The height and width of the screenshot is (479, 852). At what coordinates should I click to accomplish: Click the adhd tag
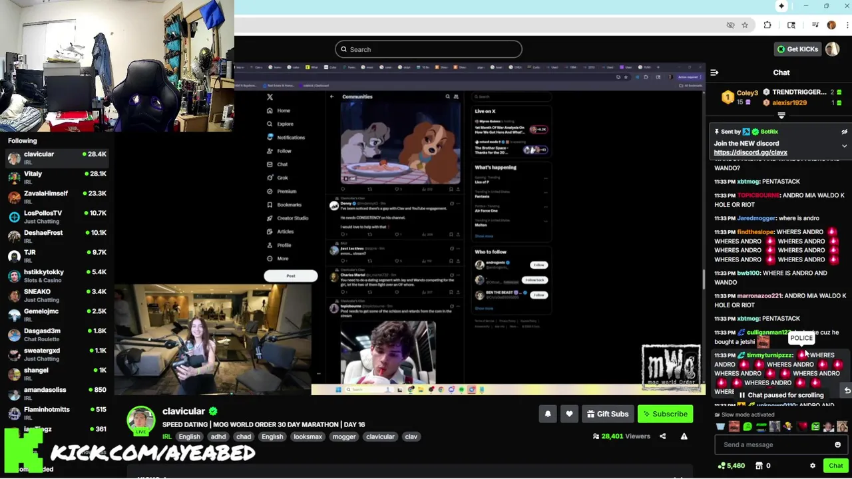(x=218, y=437)
